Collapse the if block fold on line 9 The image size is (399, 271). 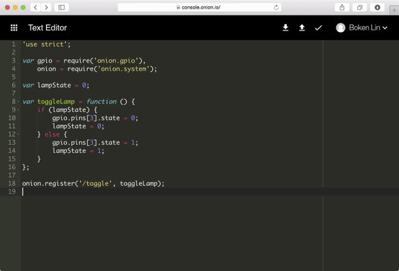pos(18,110)
